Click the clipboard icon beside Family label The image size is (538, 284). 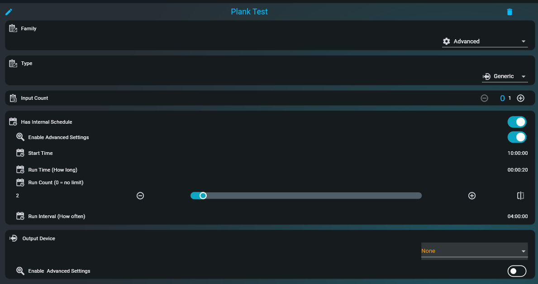[x=13, y=28]
